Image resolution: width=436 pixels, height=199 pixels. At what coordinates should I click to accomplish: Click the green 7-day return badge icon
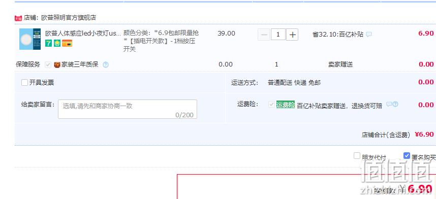coord(49,43)
